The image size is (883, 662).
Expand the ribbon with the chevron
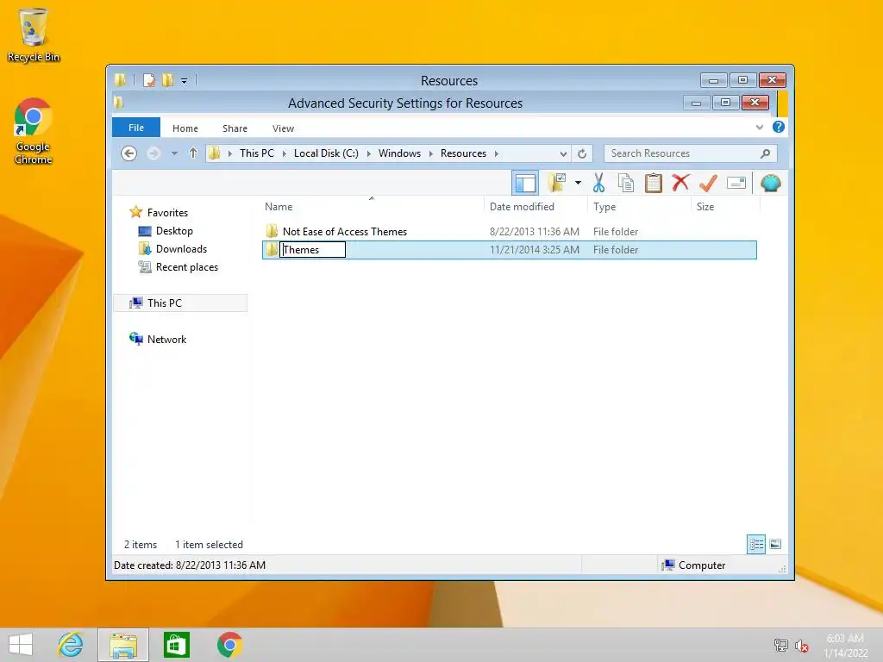760,128
